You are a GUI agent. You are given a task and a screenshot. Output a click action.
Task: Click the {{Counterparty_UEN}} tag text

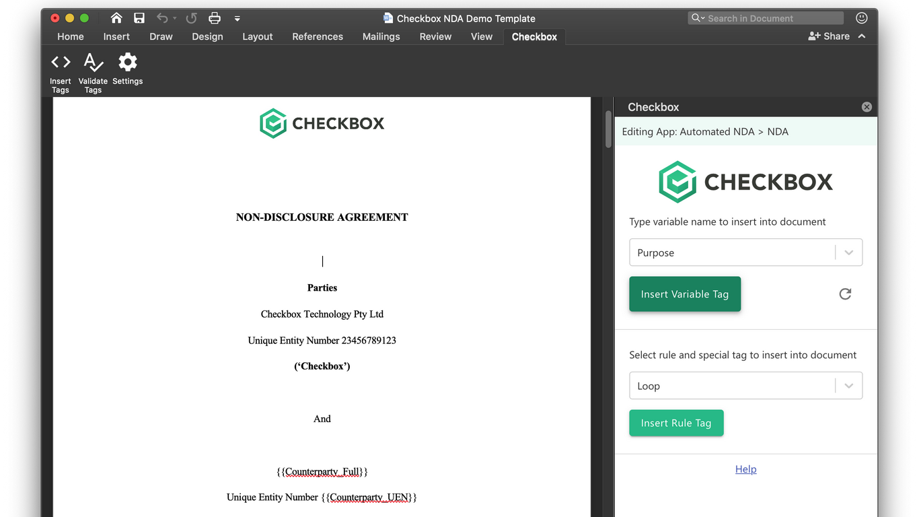[369, 497]
